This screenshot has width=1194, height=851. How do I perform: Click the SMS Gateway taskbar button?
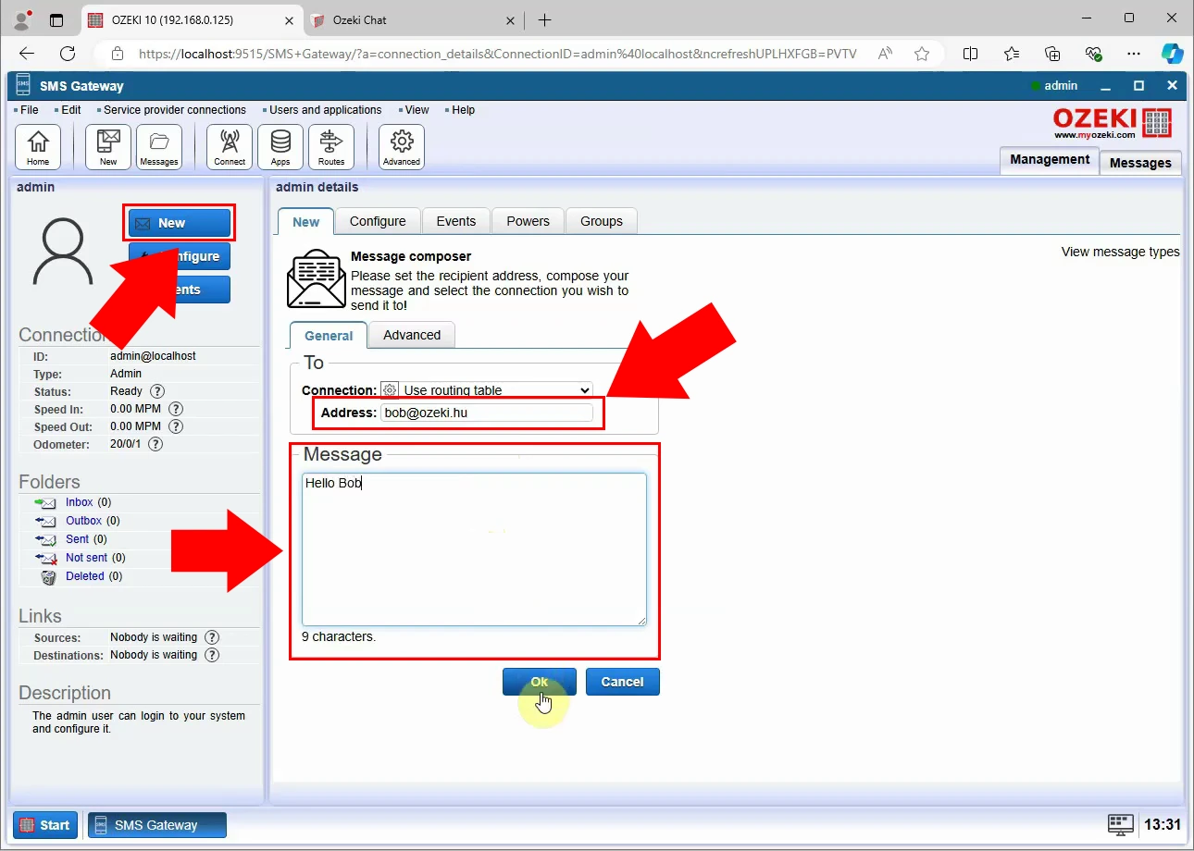pyautogui.click(x=157, y=825)
